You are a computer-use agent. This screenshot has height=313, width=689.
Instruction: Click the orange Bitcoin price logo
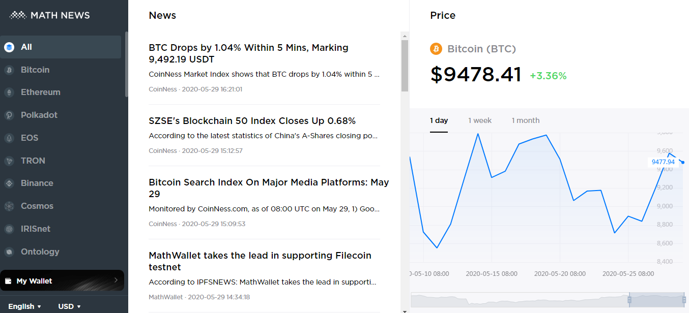(436, 49)
